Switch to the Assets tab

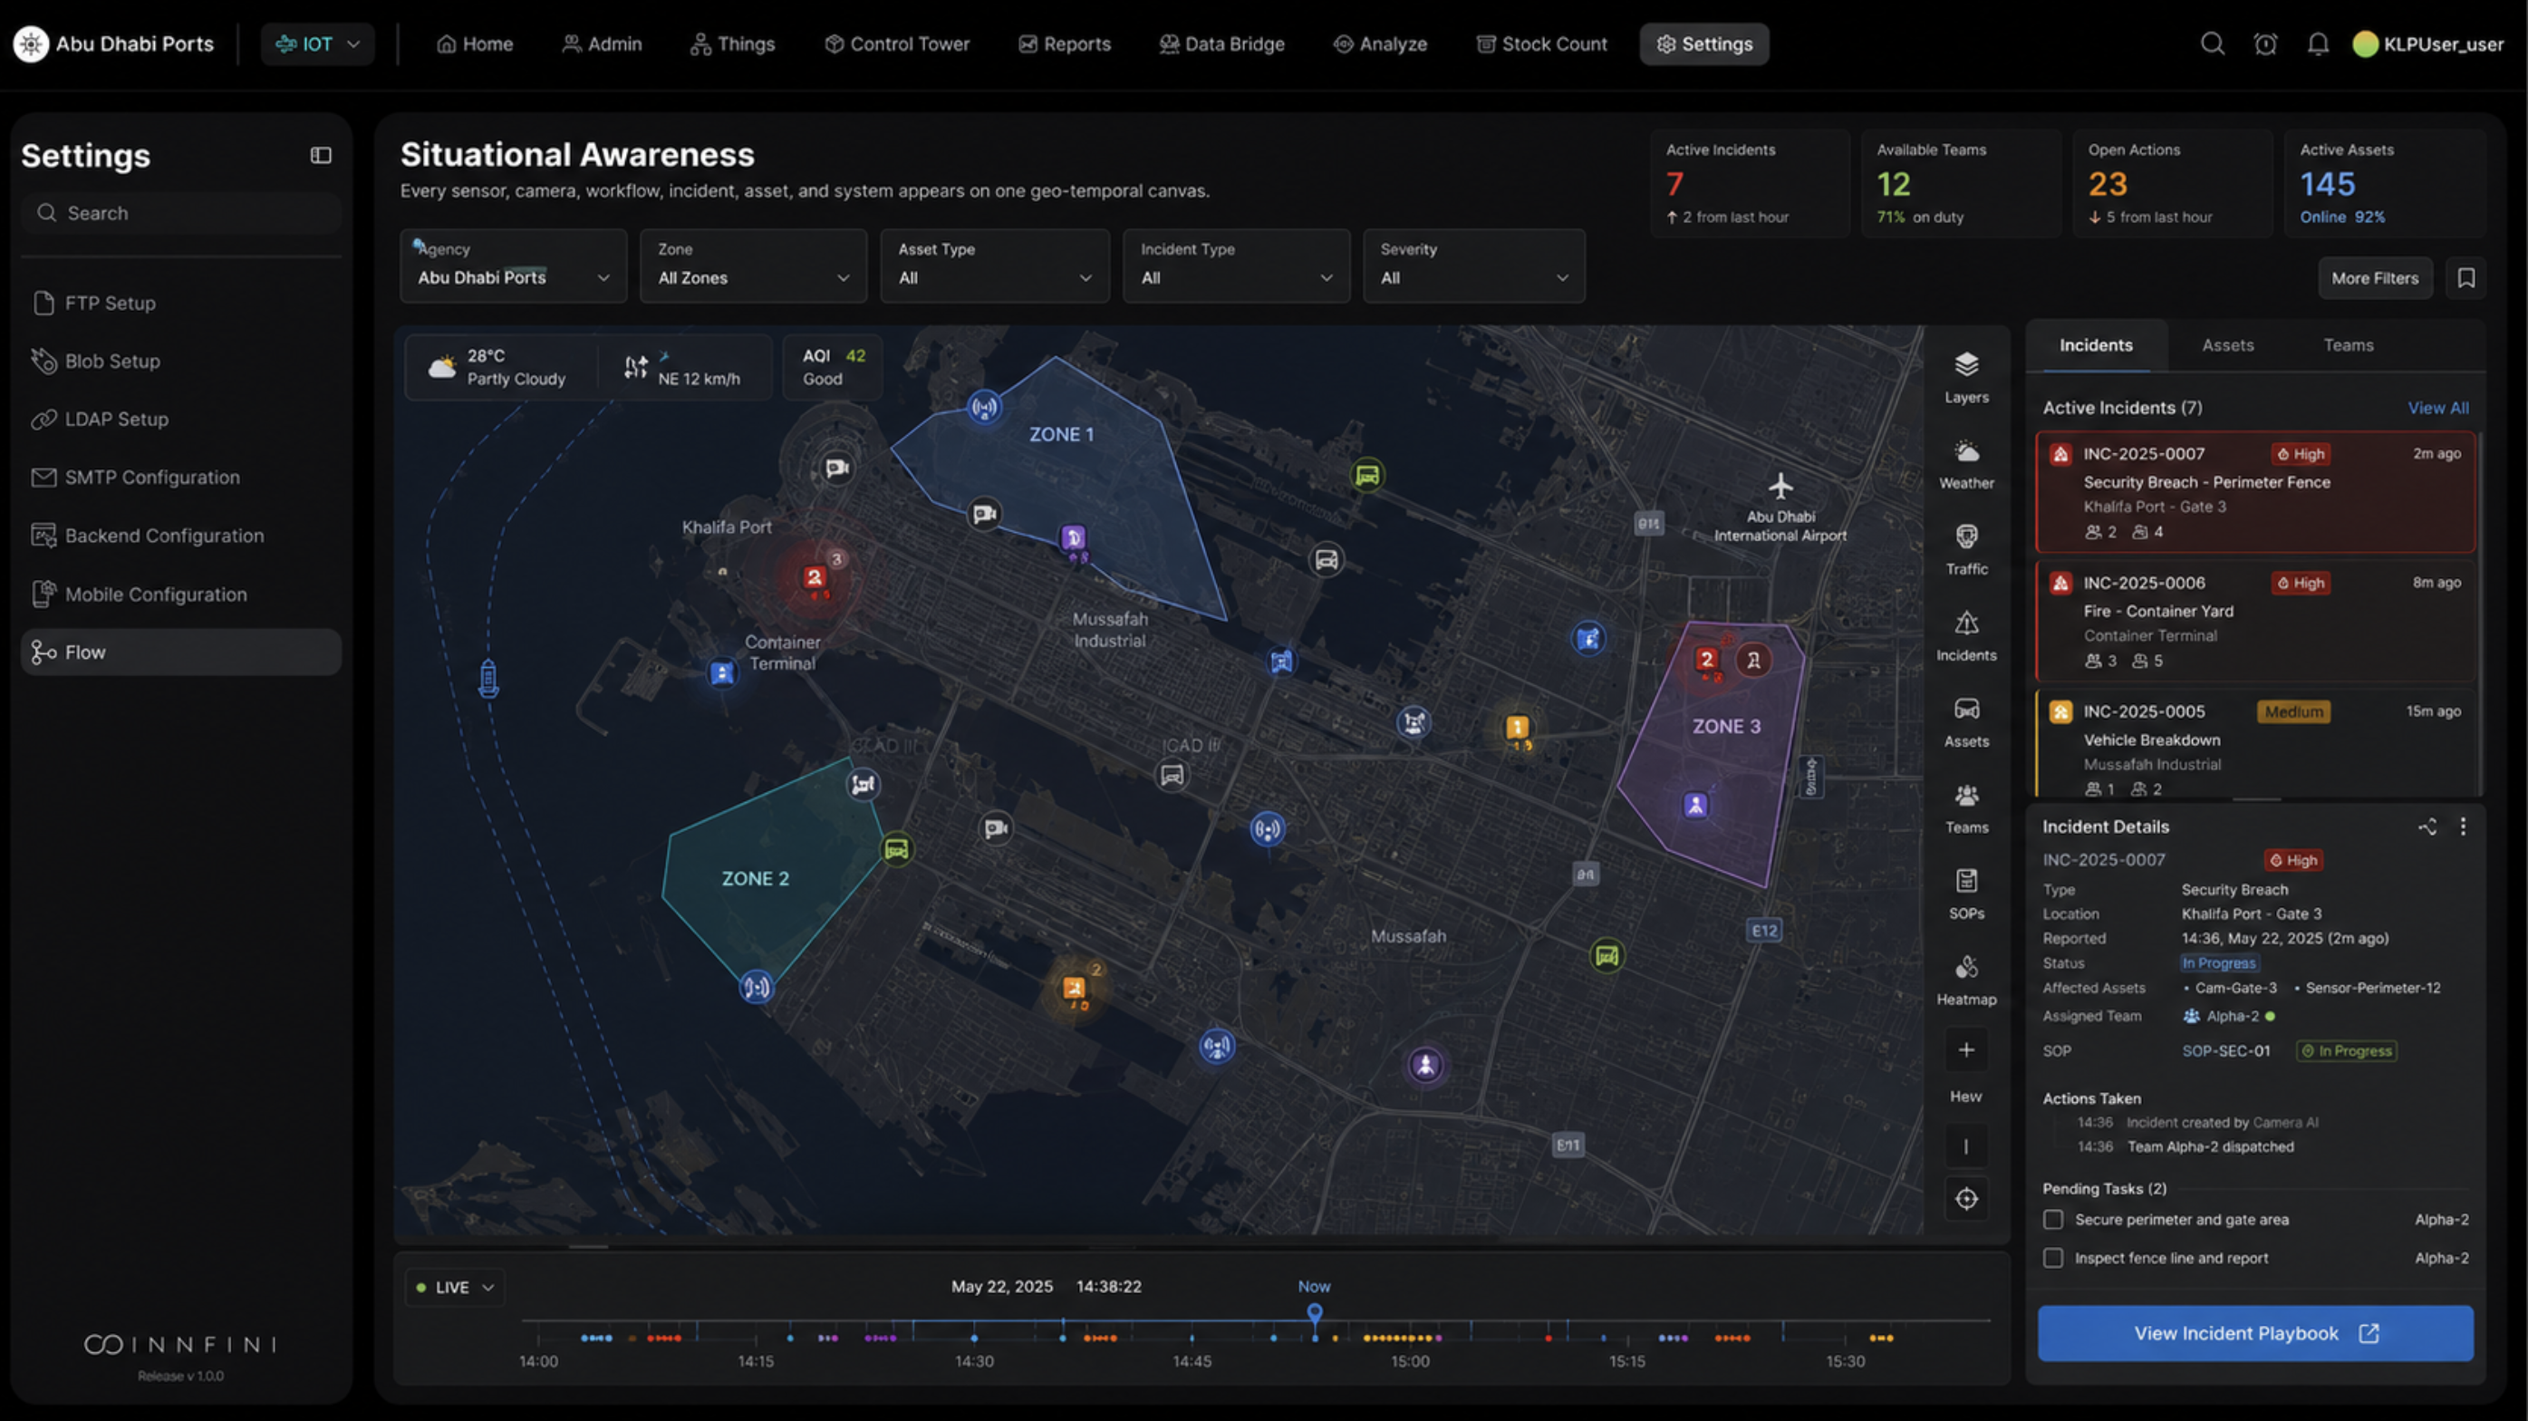click(x=2228, y=345)
